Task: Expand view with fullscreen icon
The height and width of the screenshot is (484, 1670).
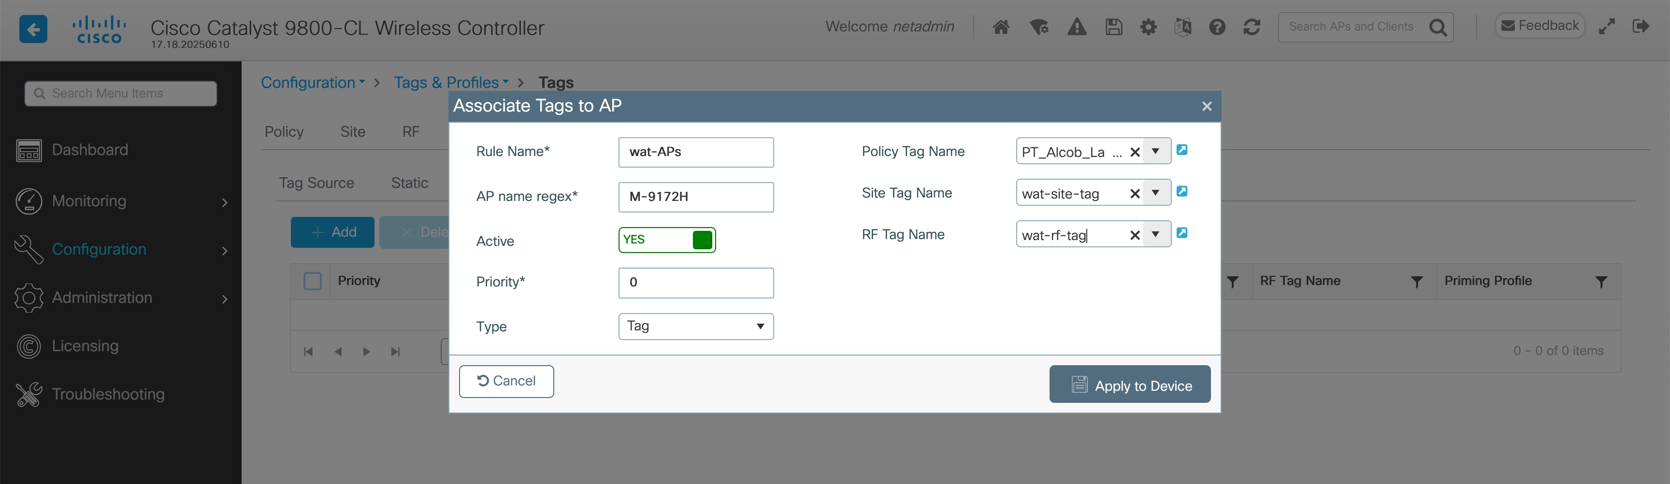Action: (1607, 27)
